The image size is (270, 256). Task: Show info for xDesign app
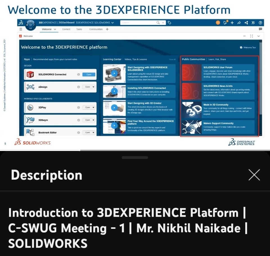click(x=78, y=87)
